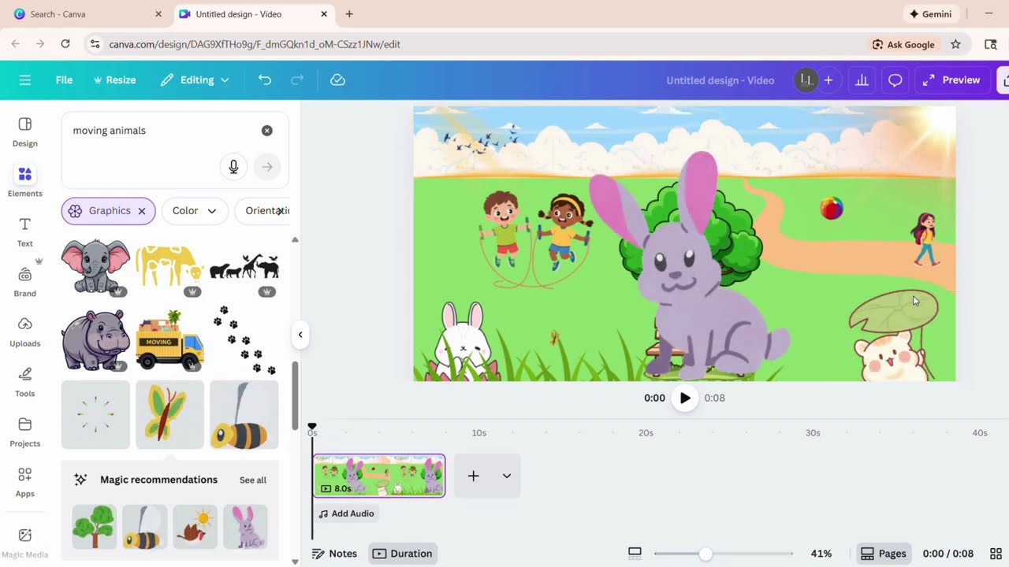Screen dimensions: 1009x567
Task: Click the cloud save status icon
Action: [x=337, y=80]
